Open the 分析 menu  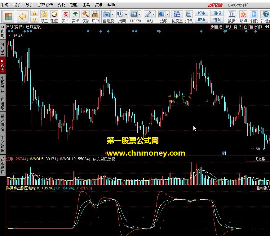tap(29, 5)
